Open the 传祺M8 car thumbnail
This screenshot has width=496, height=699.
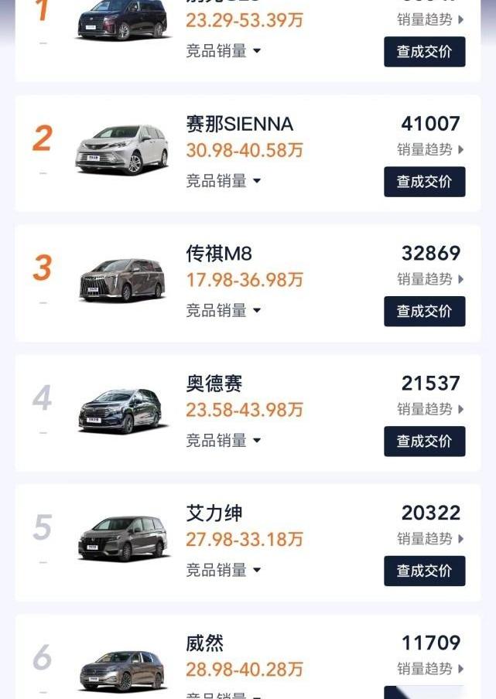[122, 280]
